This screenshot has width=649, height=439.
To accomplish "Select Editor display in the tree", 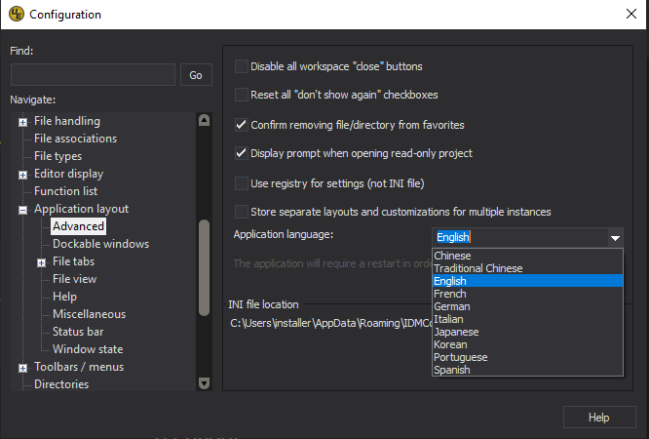I will click(x=69, y=174).
